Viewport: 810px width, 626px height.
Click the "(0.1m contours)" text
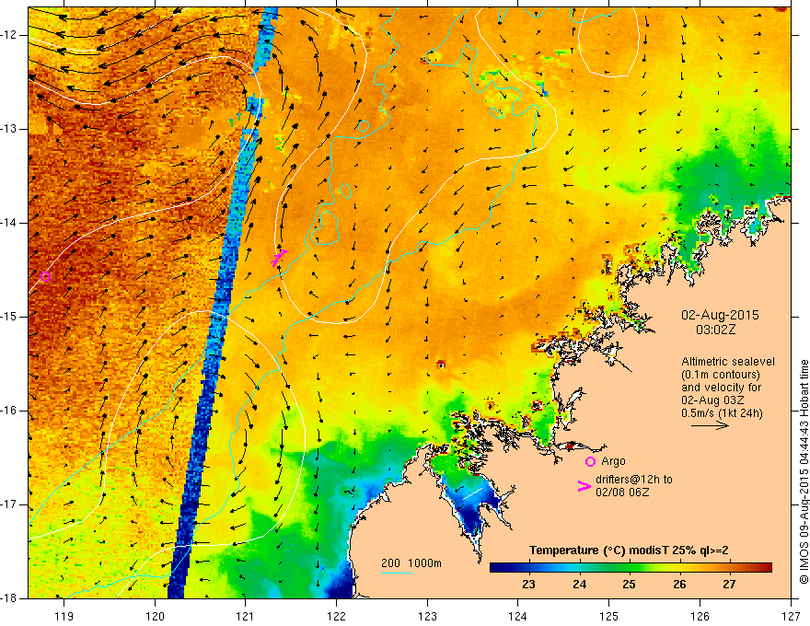[721, 375]
